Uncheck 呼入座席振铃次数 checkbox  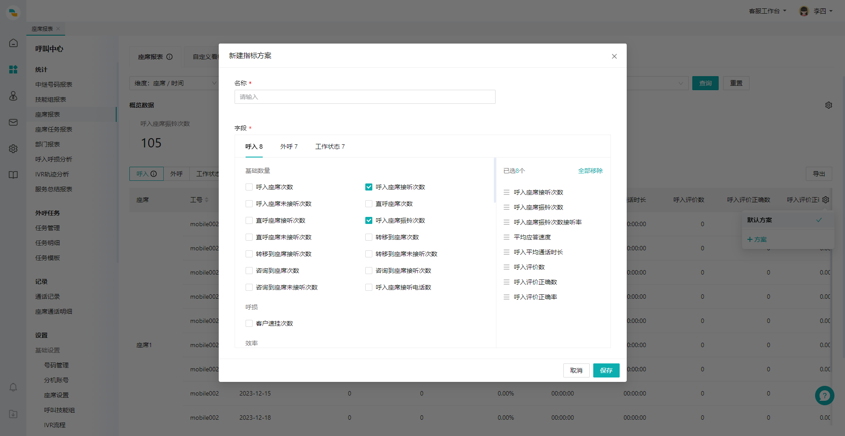pyautogui.click(x=369, y=220)
